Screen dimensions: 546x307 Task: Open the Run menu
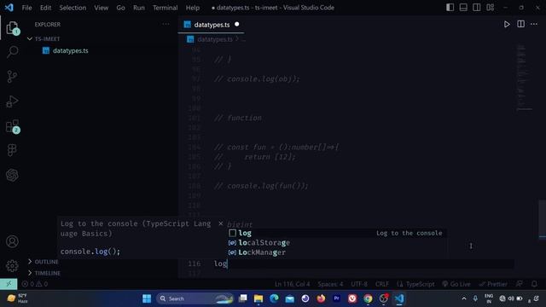point(138,8)
